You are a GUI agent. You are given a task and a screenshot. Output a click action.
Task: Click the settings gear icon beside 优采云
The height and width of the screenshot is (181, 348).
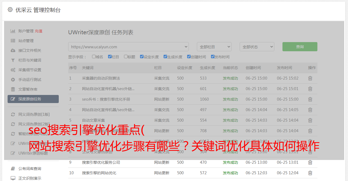click(10, 10)
